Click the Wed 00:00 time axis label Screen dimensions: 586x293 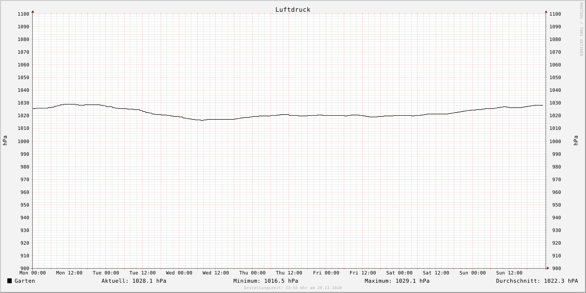179,273
